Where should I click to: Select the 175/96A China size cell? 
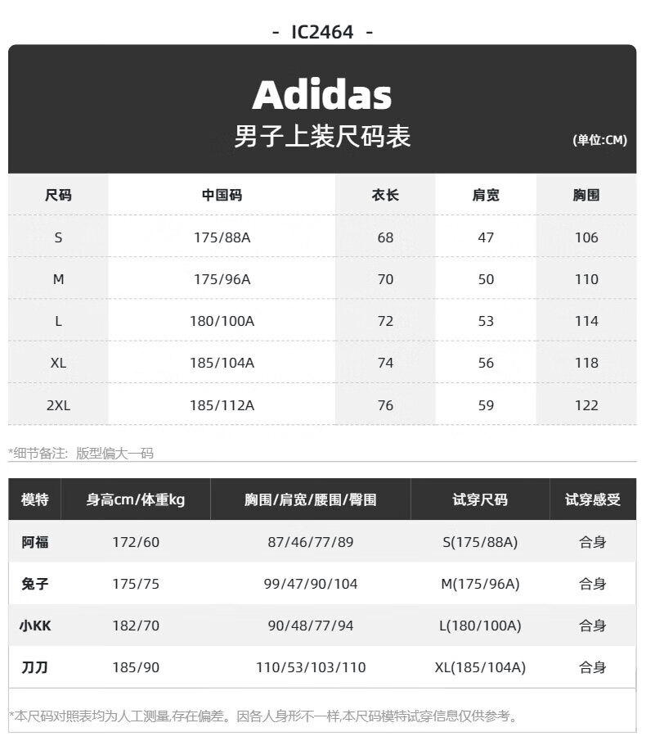[x=222, y=279]
